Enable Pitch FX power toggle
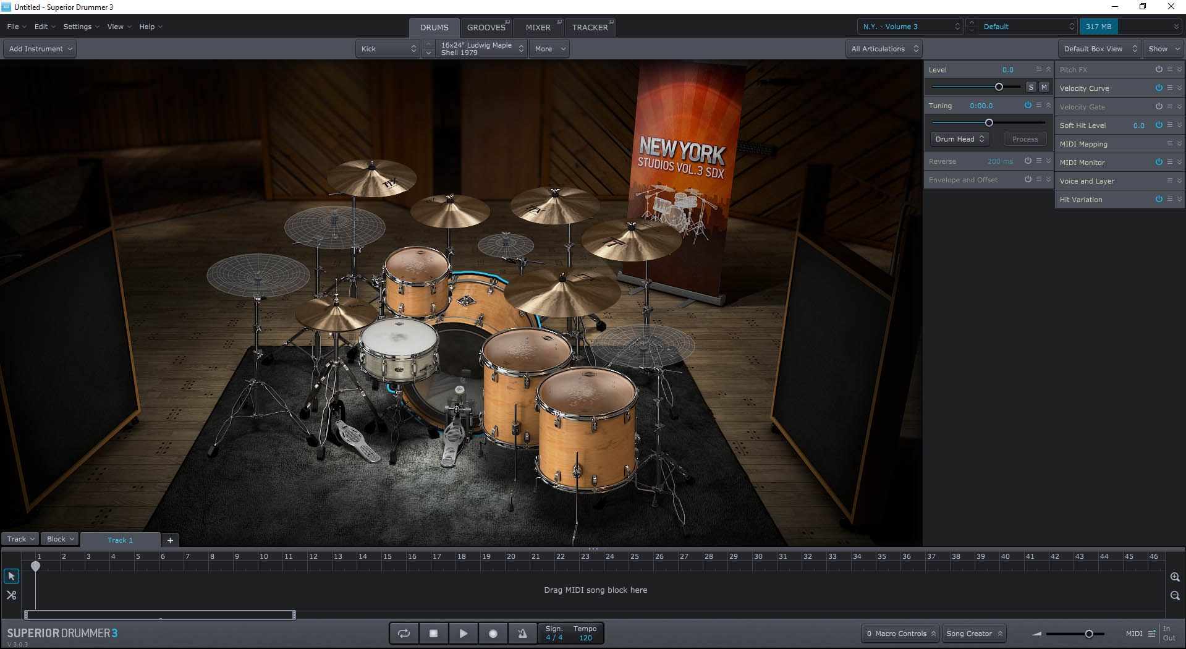The height and width of the screenshot is (649, 1186). [1159, 69]
